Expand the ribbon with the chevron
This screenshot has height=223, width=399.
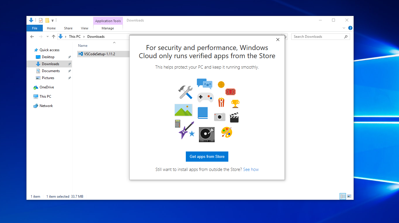pos(344,28)
